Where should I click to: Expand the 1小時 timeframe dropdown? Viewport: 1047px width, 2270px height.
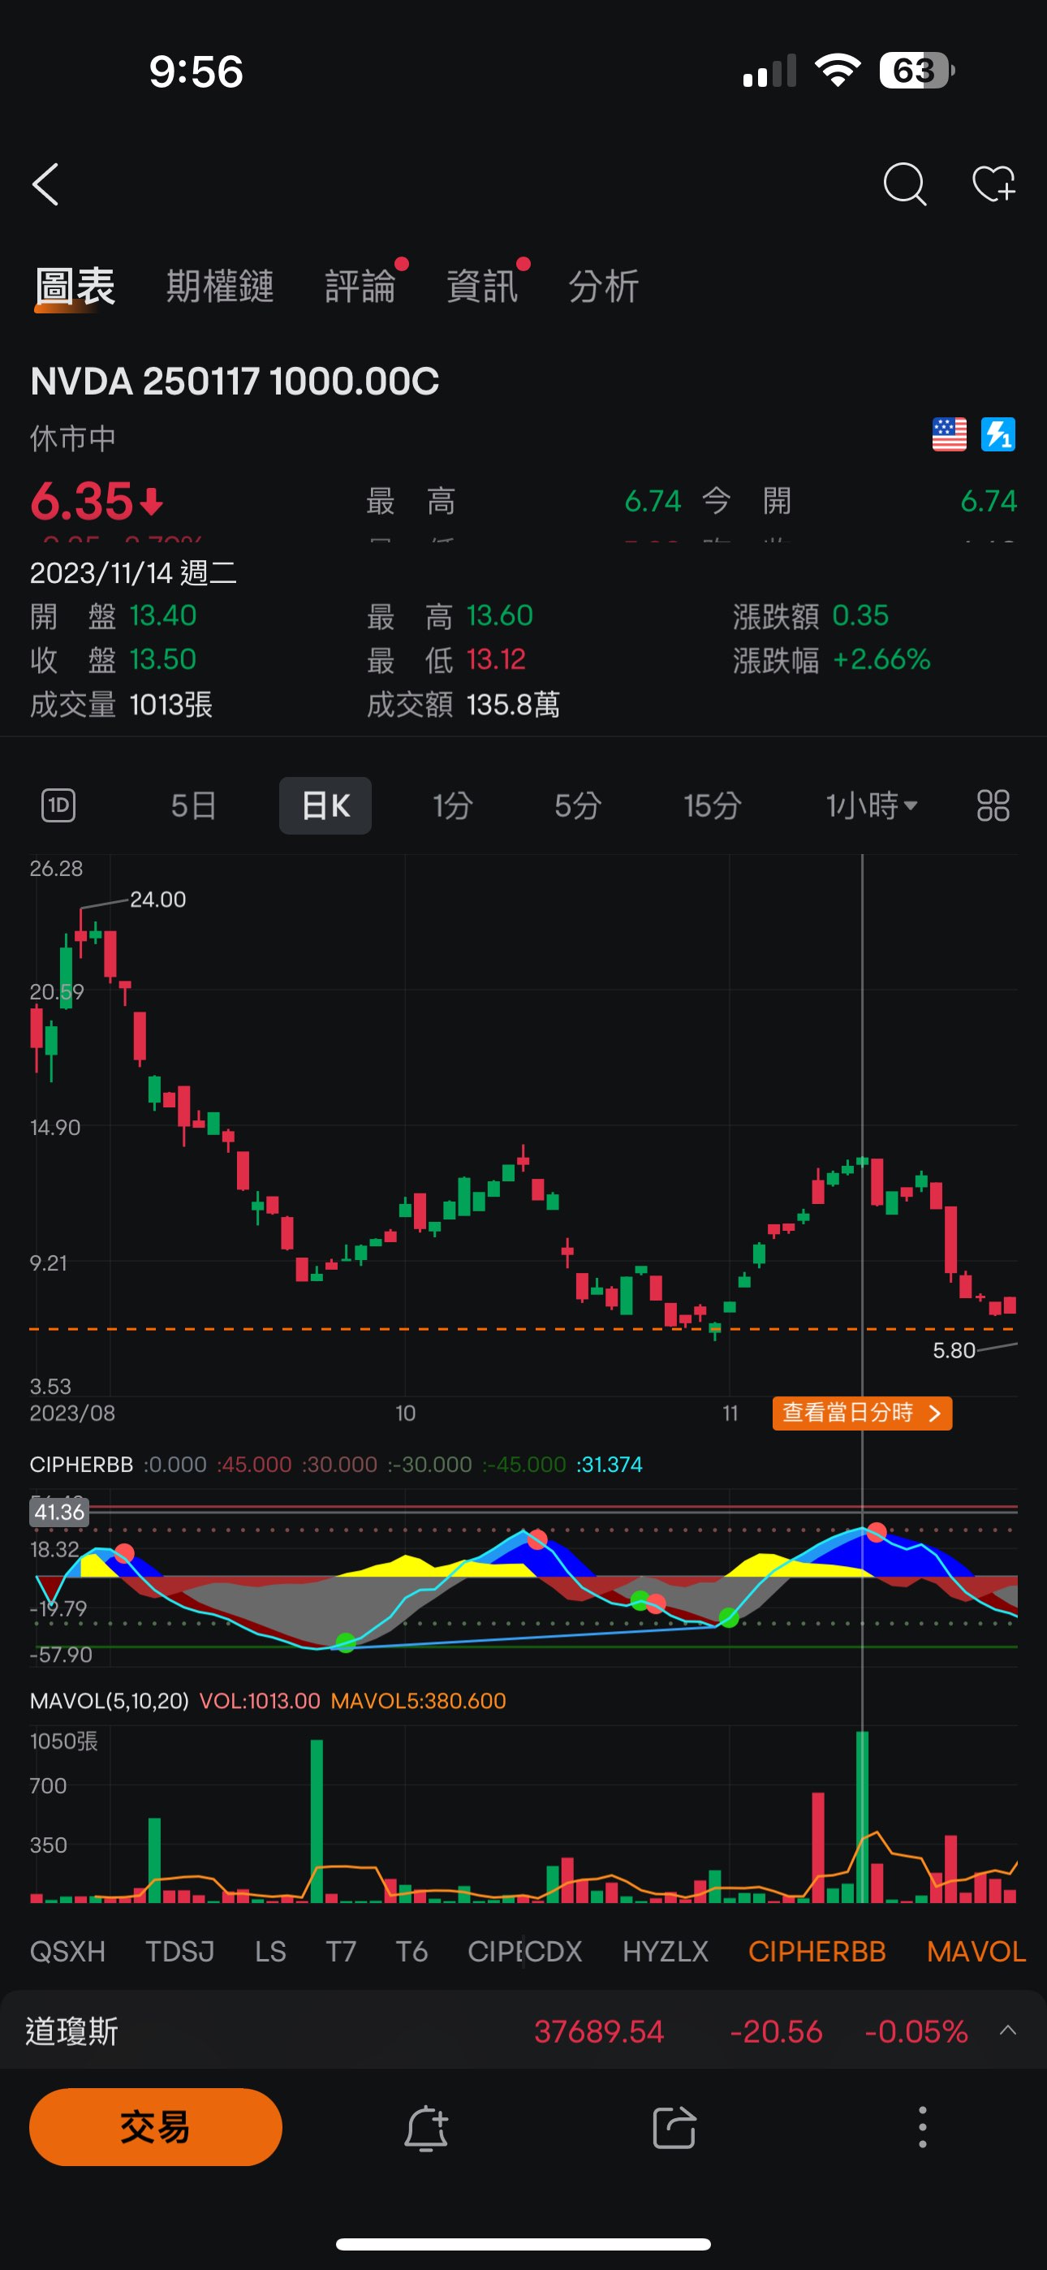click(872, 805)
